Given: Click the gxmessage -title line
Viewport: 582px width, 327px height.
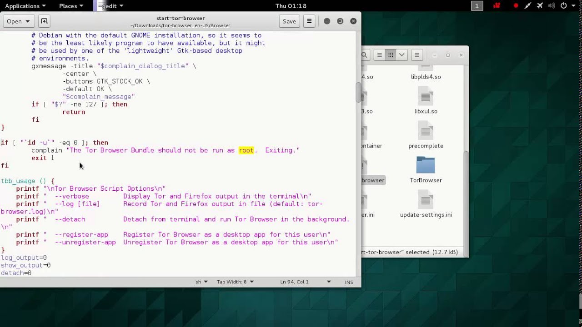Looking at the screenshot, I should click(x=114, y=66).
